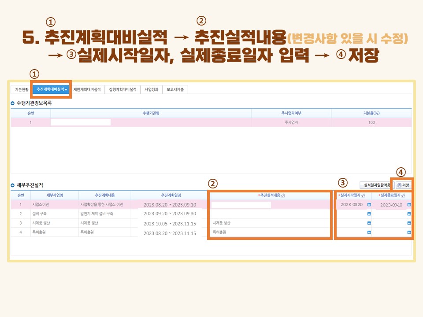This screenshot has width=423, height=317.
Task: Click schedule 2023.08.20 ~ 2023.11.15
Action: [170, 233]
